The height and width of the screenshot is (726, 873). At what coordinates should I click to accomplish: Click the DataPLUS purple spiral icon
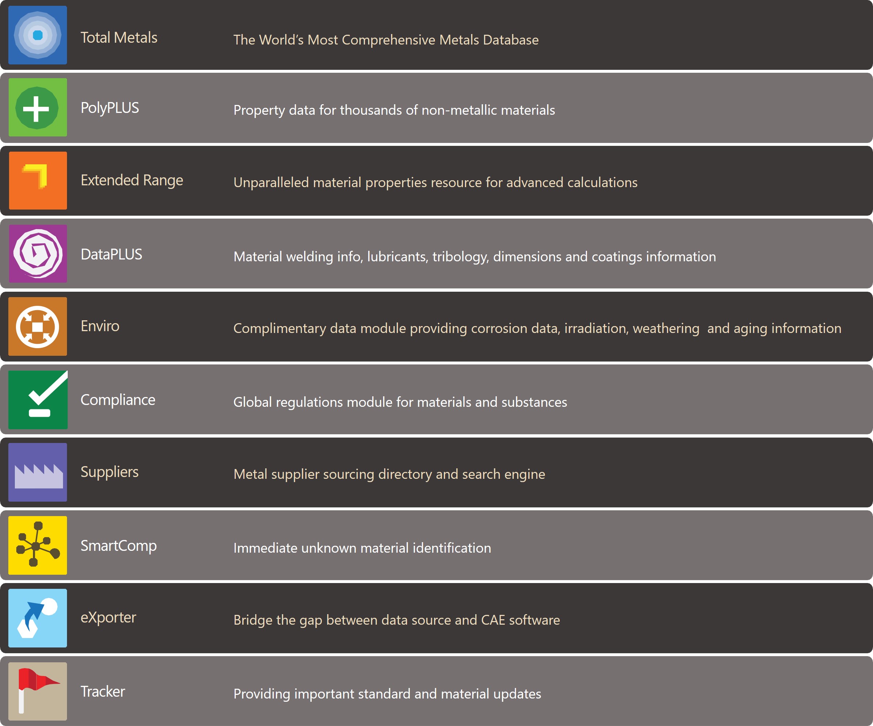pos(37,253)
